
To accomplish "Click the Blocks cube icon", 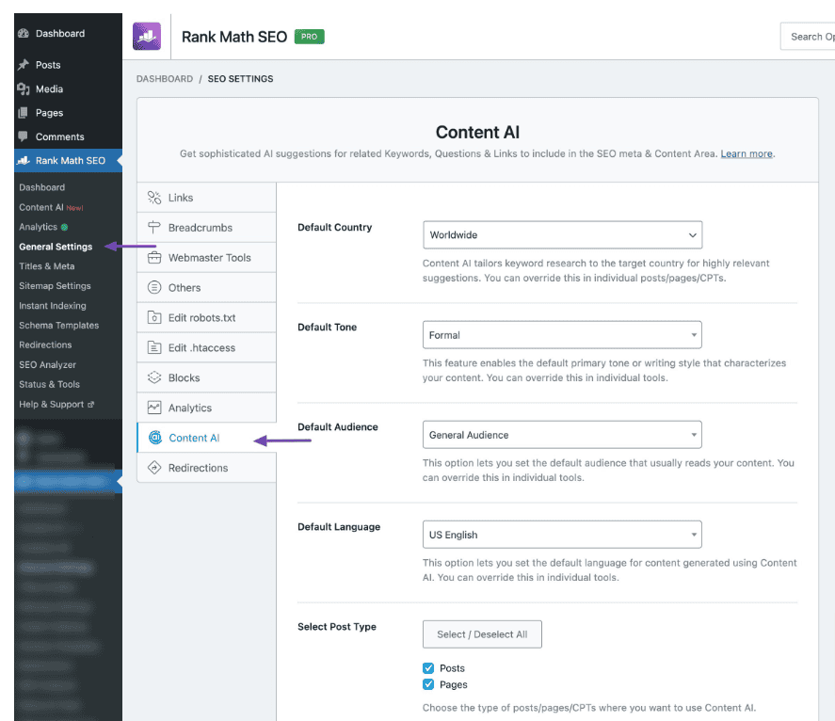I will (x=154, y=378).
